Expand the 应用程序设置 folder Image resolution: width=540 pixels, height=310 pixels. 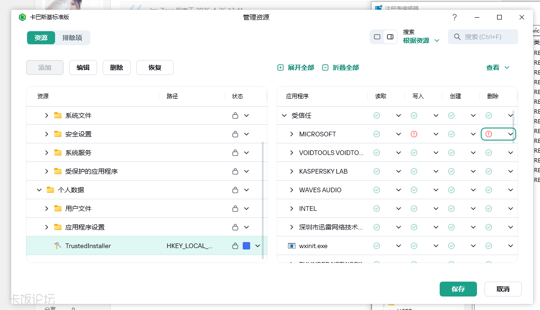click(47, 227)
